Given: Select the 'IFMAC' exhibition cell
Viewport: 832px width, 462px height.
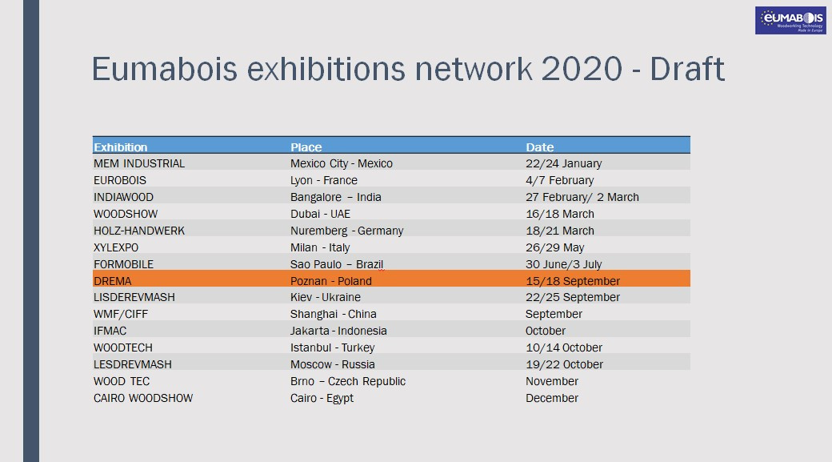Looking at the screenshot, I should [110, 331].
